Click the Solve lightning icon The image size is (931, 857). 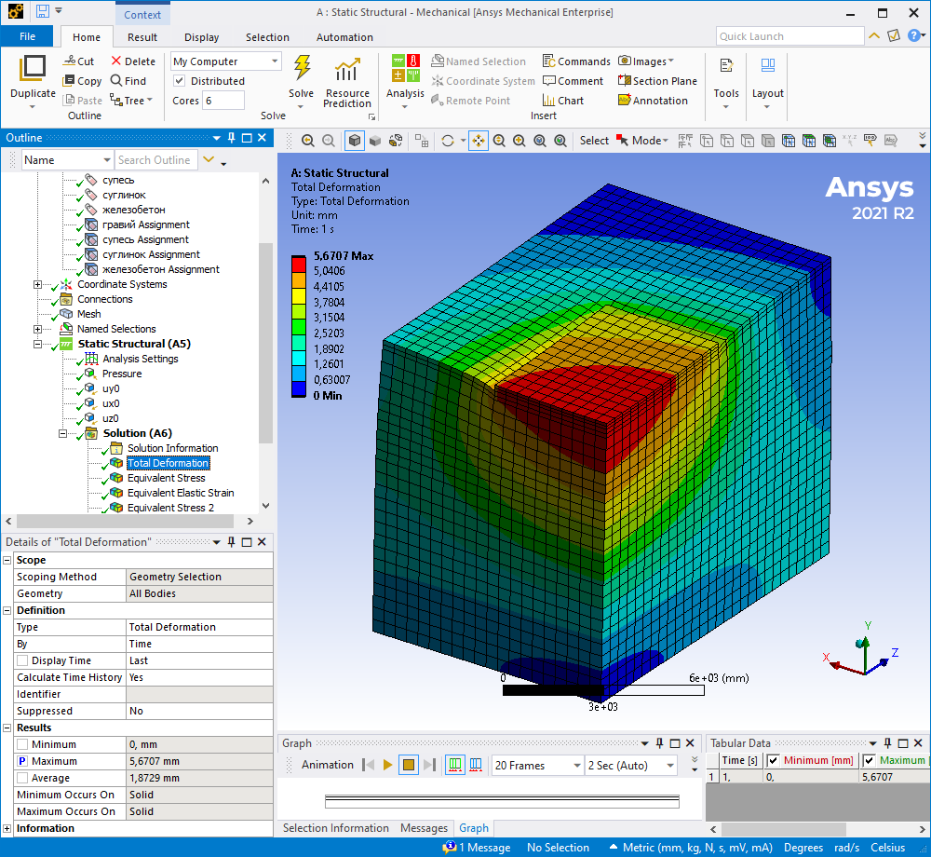pos(303,68)
